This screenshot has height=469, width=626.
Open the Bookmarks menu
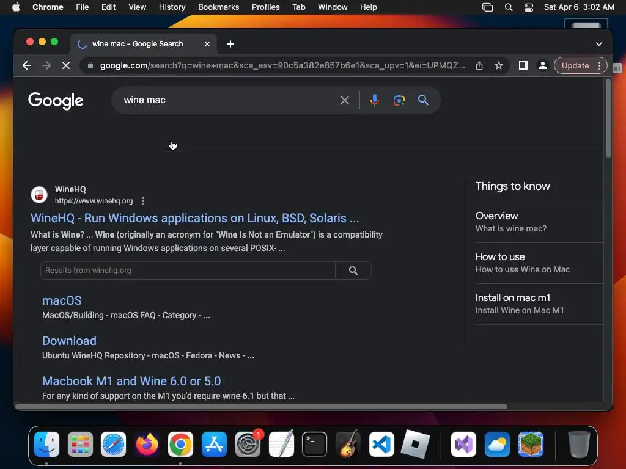click(x=218, y=7)
